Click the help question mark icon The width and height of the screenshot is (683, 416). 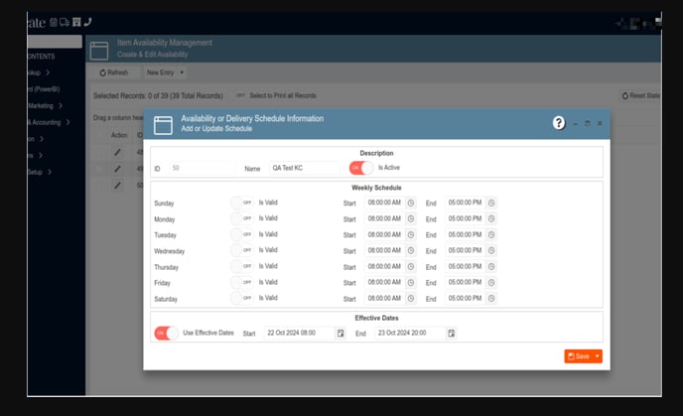click(x=559, y=123)
